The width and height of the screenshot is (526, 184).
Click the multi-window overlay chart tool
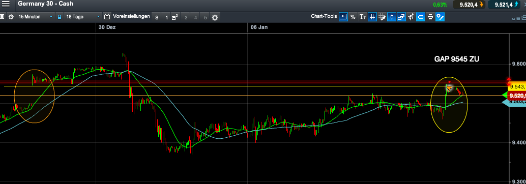pyautogui.click(x=401, y=17)
